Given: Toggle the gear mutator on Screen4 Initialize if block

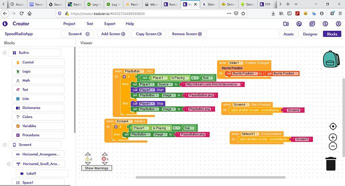Looking at the screenshot, I should tap(116, 127).
